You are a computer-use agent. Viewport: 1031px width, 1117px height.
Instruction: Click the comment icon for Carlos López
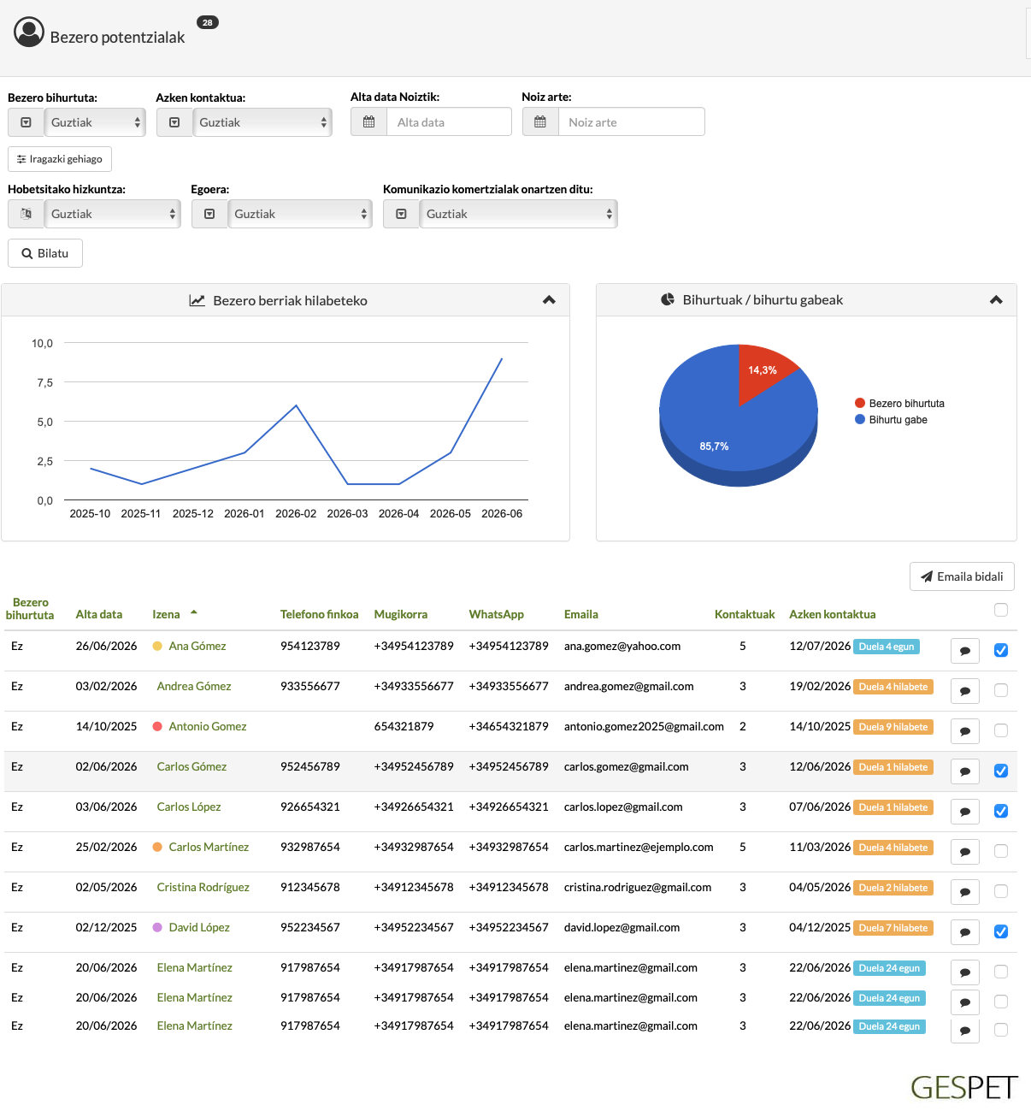pos(965,812)
